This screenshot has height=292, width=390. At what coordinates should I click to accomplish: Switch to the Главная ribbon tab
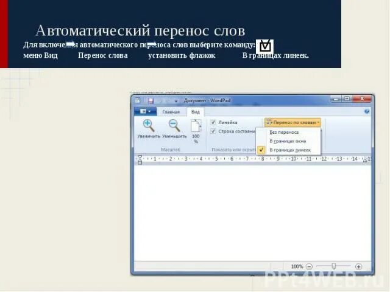coord(171,112)
